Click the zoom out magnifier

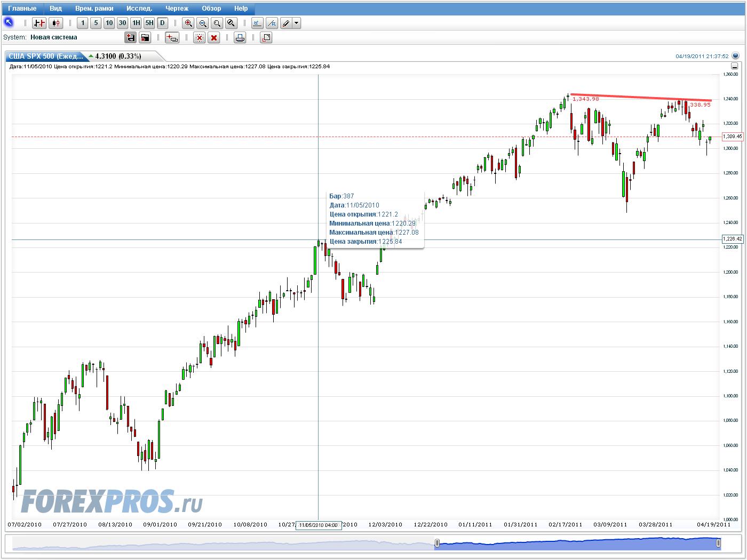click(x=202, y=23)
